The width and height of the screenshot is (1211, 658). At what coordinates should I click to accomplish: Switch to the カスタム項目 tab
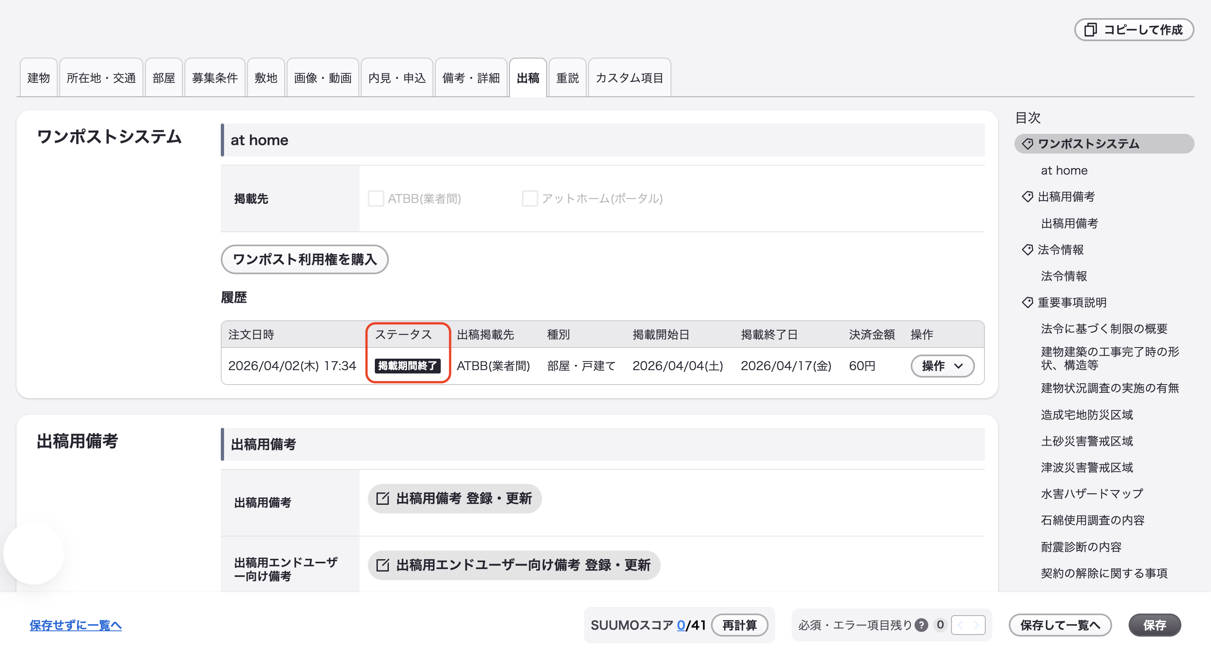(x=629, y=77)
